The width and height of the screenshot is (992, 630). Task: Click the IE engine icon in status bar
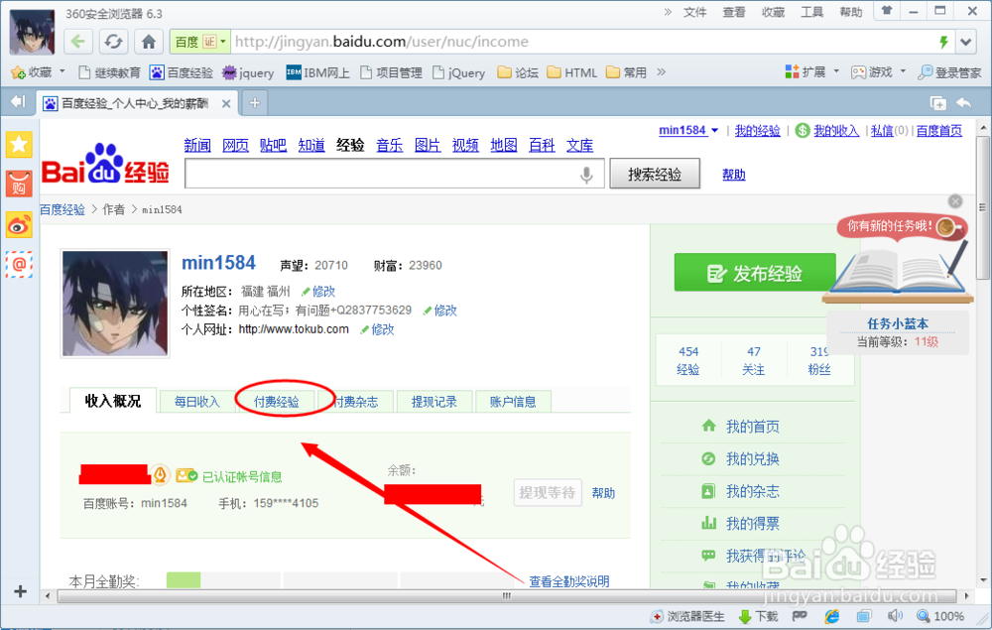pyautogui.click(x=832, y=615)
